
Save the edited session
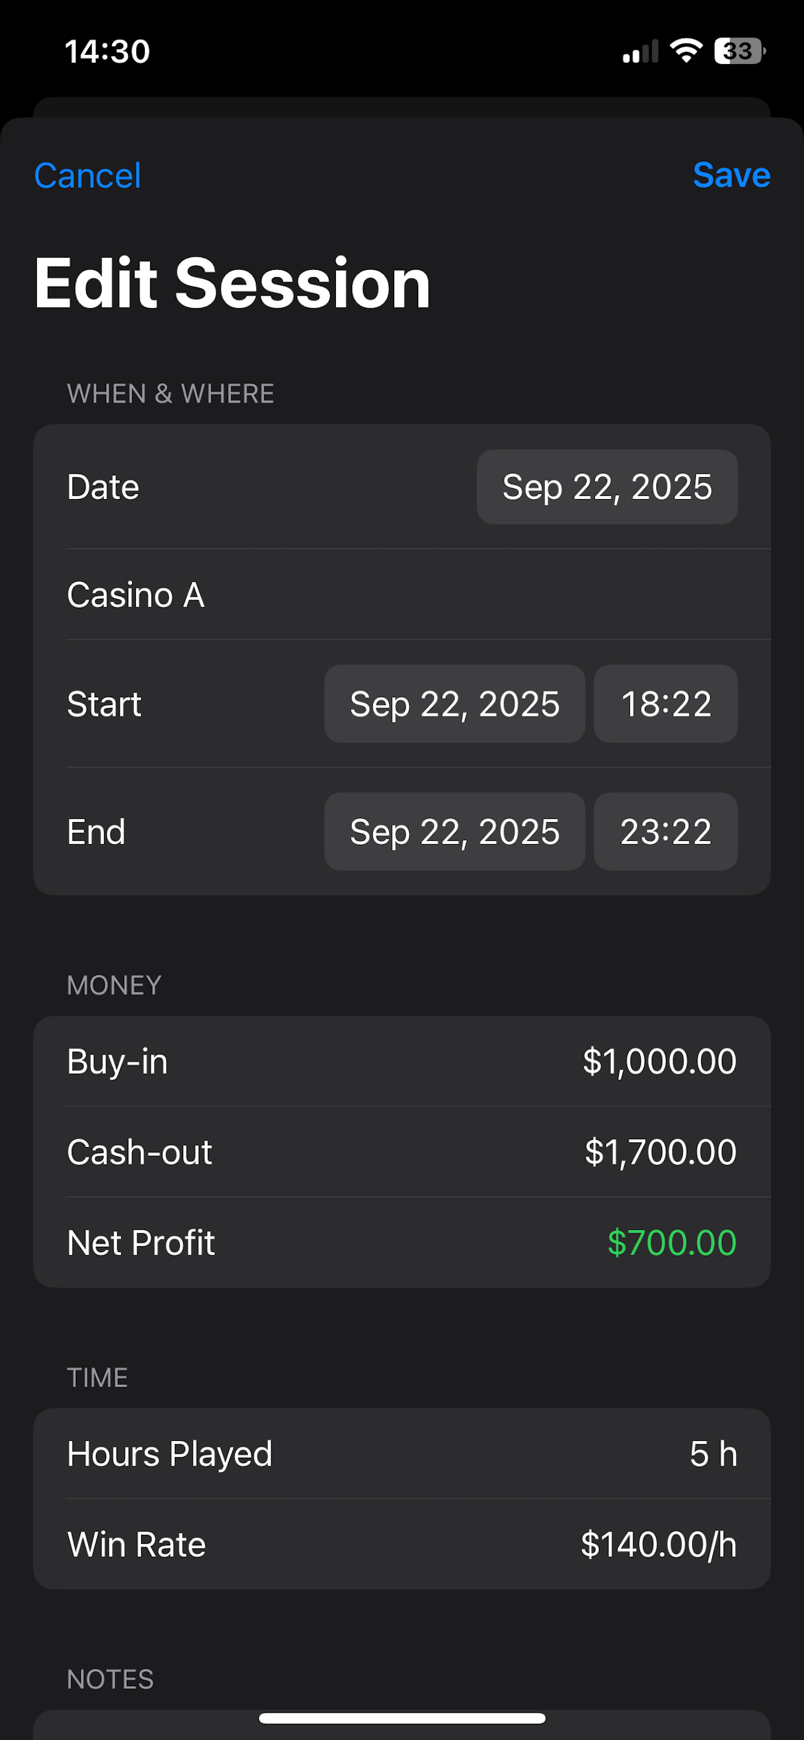click(x=731, y=175)
